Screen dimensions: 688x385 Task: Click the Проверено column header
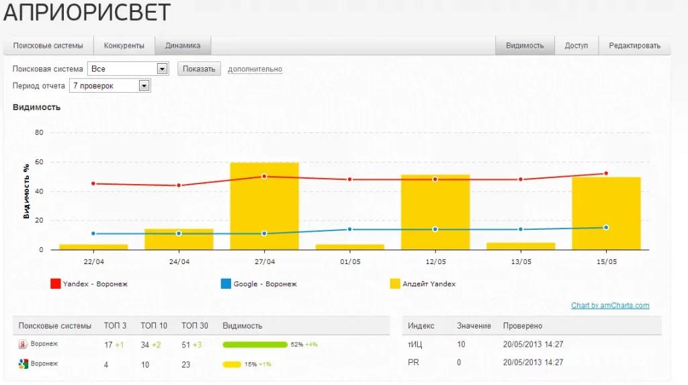click(x=523, y=326)
